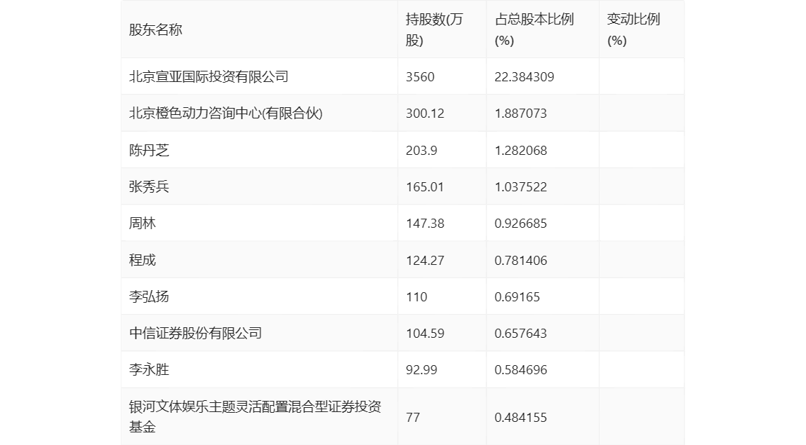This screenshot has height=445, width=806.
Task: Click holdings value 300.12
Action: [425, 114]
